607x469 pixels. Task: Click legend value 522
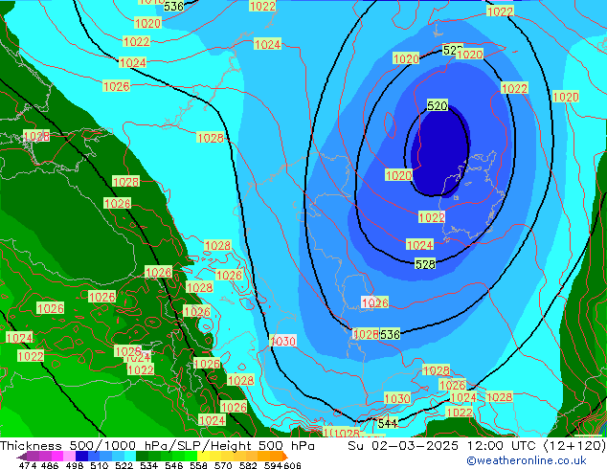pyautogui.click(x=124, y=465)
